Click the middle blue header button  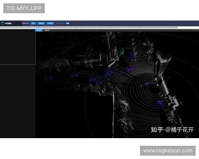point(41,23)
